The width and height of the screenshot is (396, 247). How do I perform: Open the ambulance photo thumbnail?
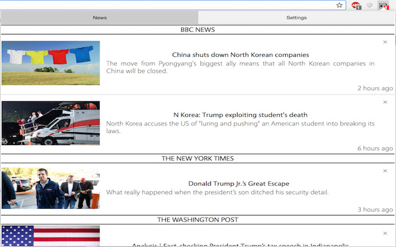click(51, 123)
